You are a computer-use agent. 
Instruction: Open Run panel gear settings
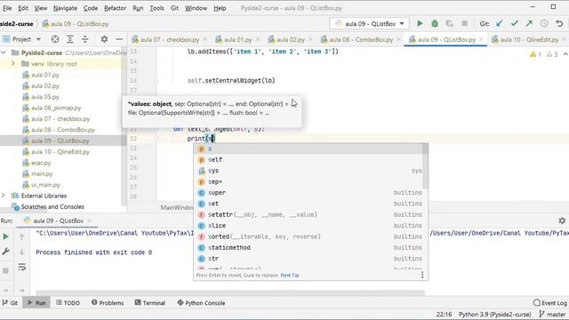562,220
